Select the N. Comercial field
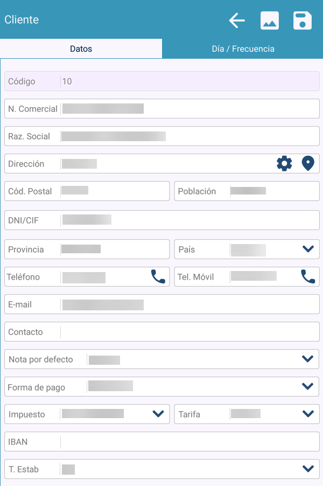The width and height of the screenshot is (323, 486). click(x=188, y=109)
